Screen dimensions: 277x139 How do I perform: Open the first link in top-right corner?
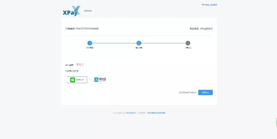(205, 5)
